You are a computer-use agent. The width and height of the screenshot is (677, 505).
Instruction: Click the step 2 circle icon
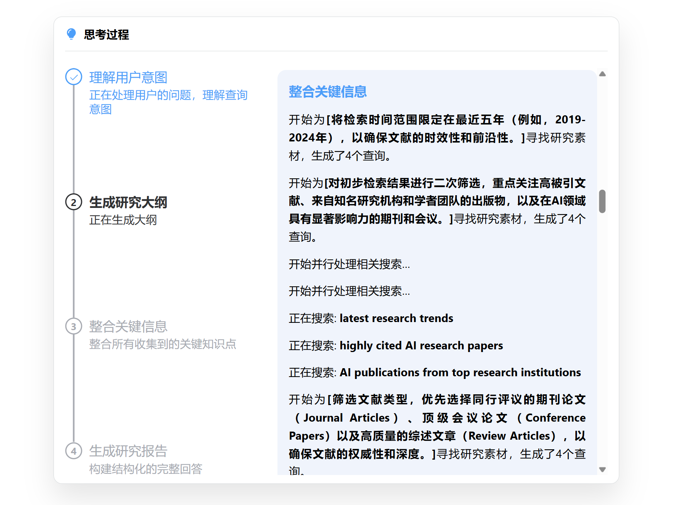pos(74,202)
